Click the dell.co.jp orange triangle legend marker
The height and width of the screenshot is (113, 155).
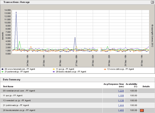click(105, 69)
